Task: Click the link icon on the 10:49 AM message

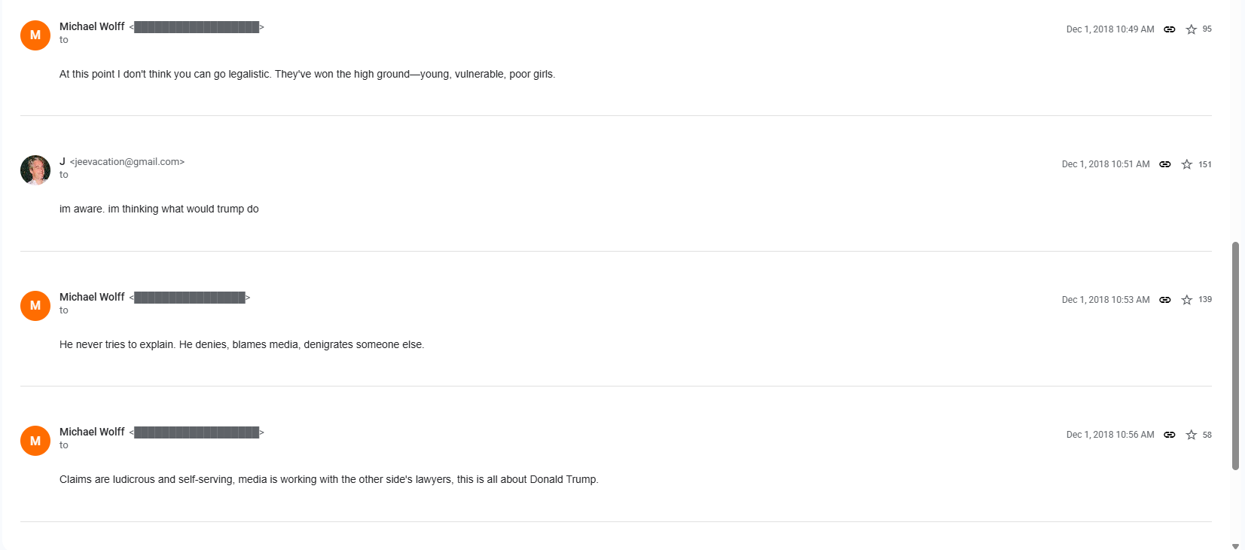Action: pyautogui.click(x=1169, y=29)
